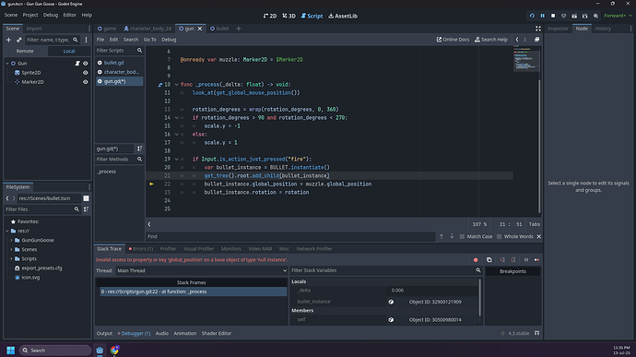
Task: Run the current scene with clapperboard icon
Action: (574, 16)
